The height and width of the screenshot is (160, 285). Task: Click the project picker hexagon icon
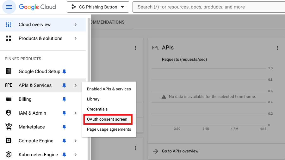tap(73, 7)
